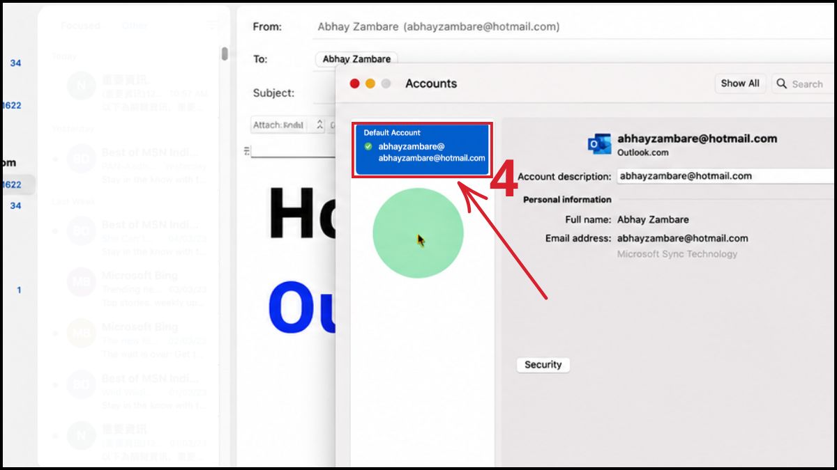
Task: Click the Outlook.com label under account title
Action: pyautogui.click(x=643, y=152)
